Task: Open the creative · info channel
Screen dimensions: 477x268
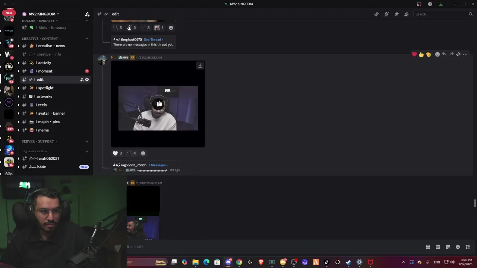Action: click(55, 54)
